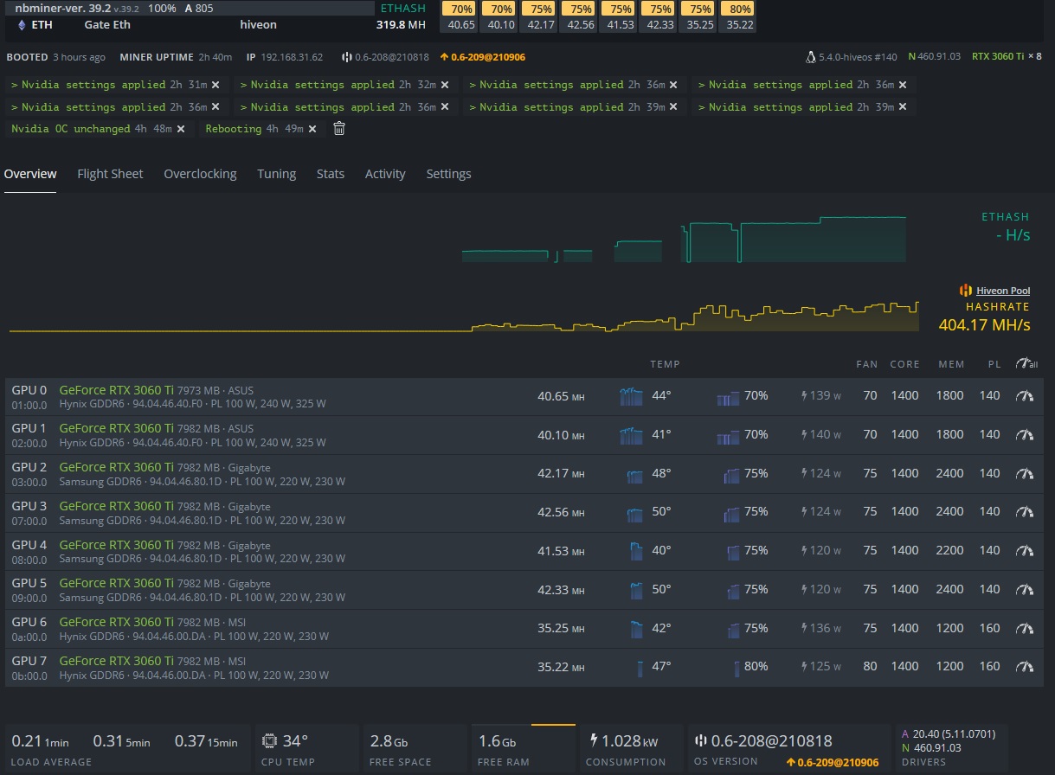Click the IP address 192.168.31.62
1055x775 pixels.
[293, 57]
